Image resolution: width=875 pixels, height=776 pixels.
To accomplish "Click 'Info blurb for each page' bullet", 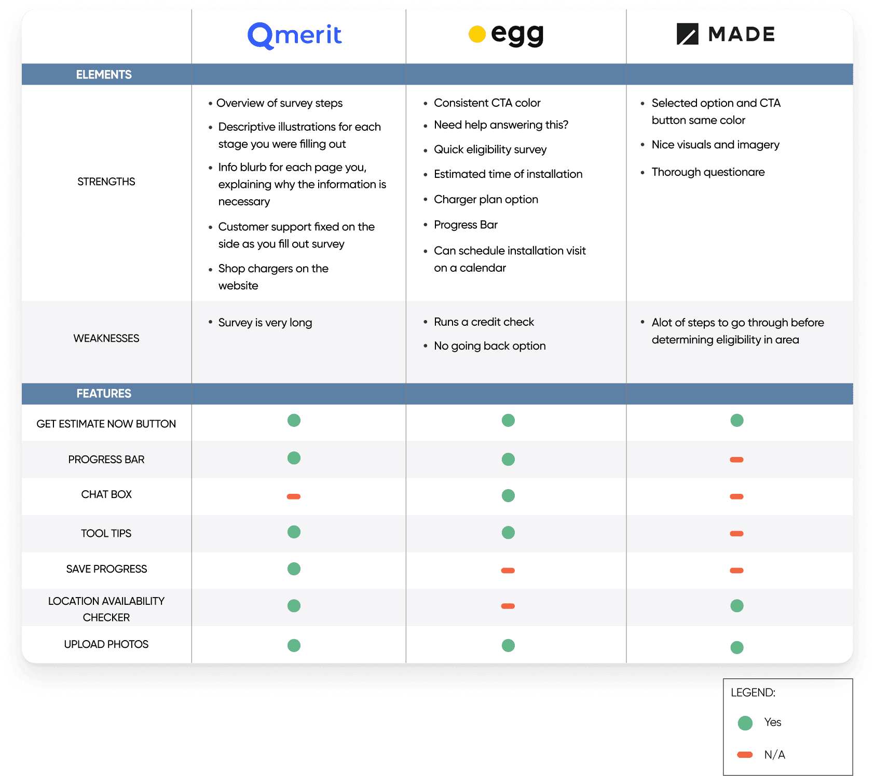I will (x=302, y=184).
